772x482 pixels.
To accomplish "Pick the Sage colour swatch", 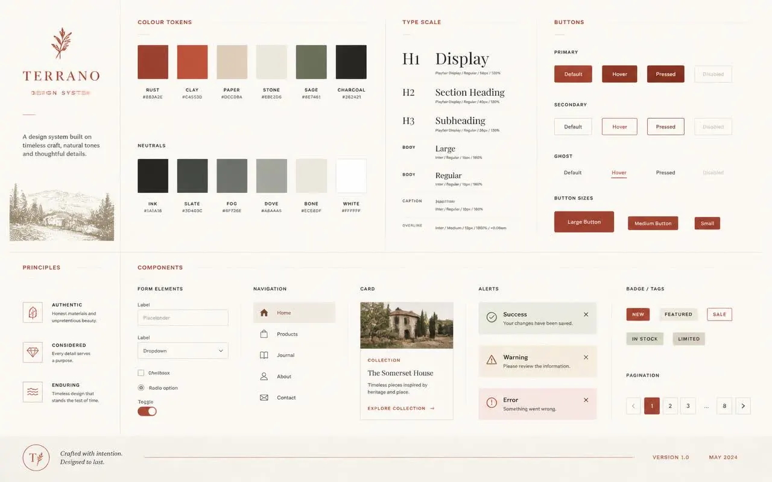I will click(x=311, y=62).
